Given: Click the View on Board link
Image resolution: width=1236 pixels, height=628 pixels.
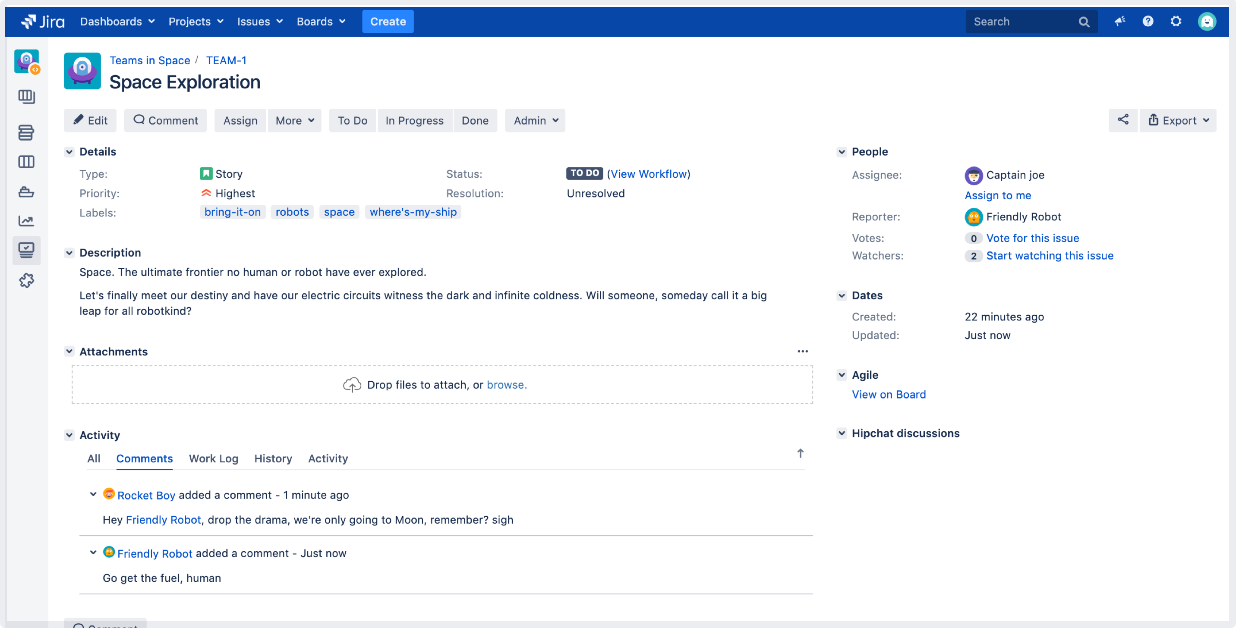Looking at the screenshot, I should coord(889,393).
